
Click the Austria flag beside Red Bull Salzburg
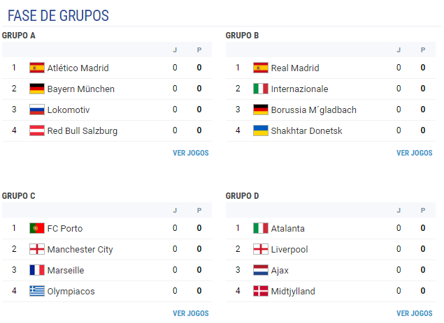click(37, 130)
